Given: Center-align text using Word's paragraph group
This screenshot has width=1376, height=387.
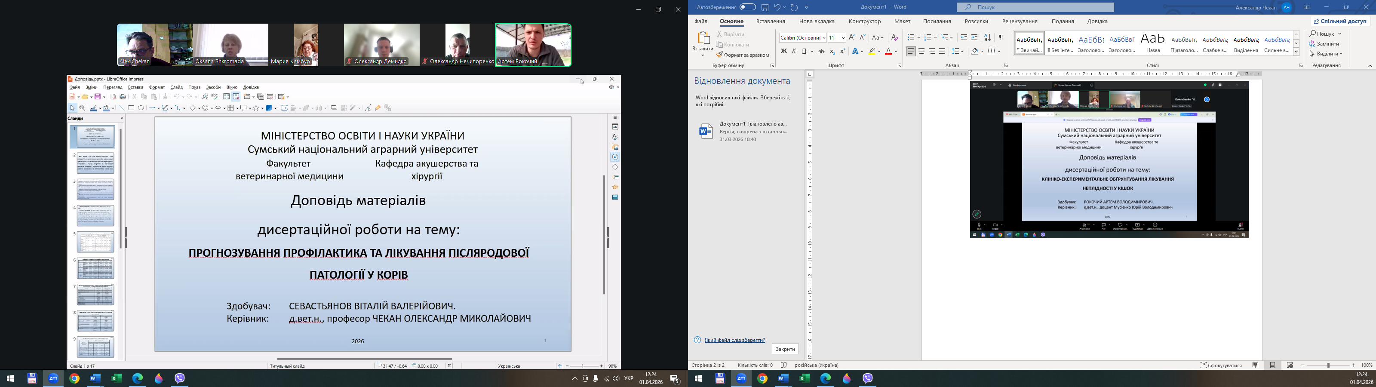Looking at the screenshot, I should 921,51.
